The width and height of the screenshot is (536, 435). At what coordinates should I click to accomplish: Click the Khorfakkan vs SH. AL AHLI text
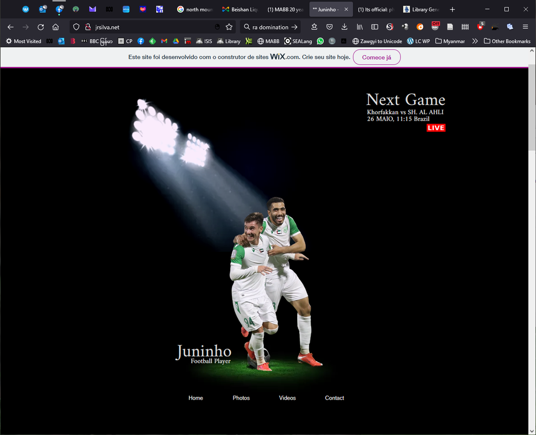tap(405, 112)
